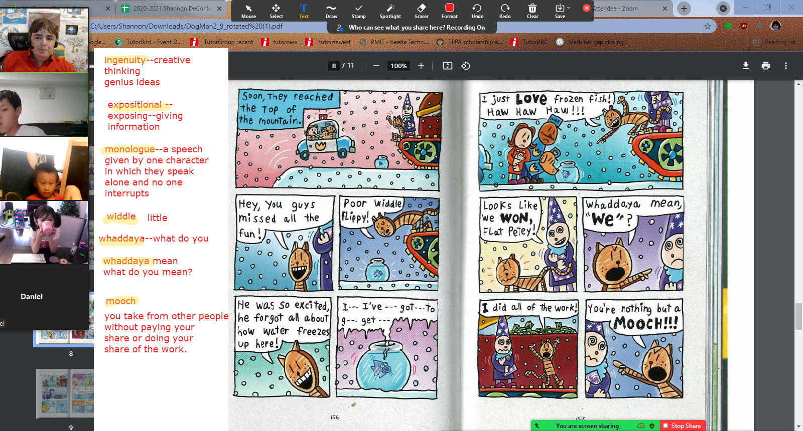Expand the Save options arrow
The image size is (803, 431).
(569, 8)
